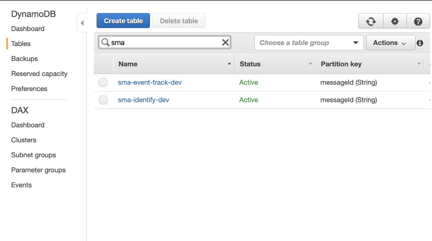Select the sma-event-track-dev radio button
Image resolution: width=432 pixels, height=241 pixels.
[103, 82]
